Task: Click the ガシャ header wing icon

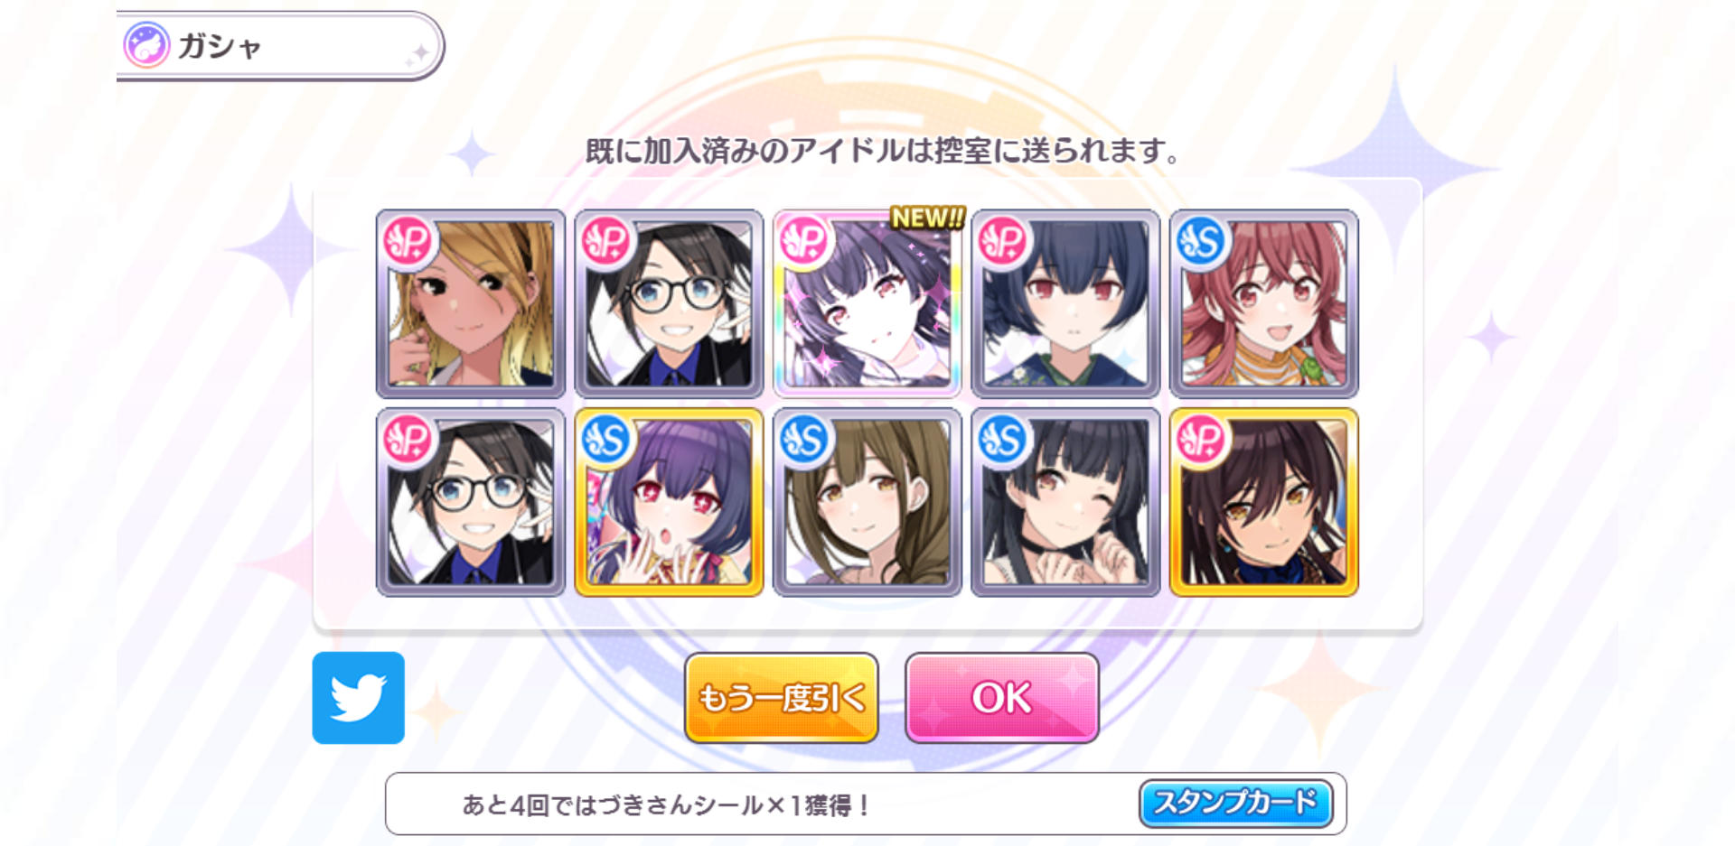Action: tap(146, 44)
